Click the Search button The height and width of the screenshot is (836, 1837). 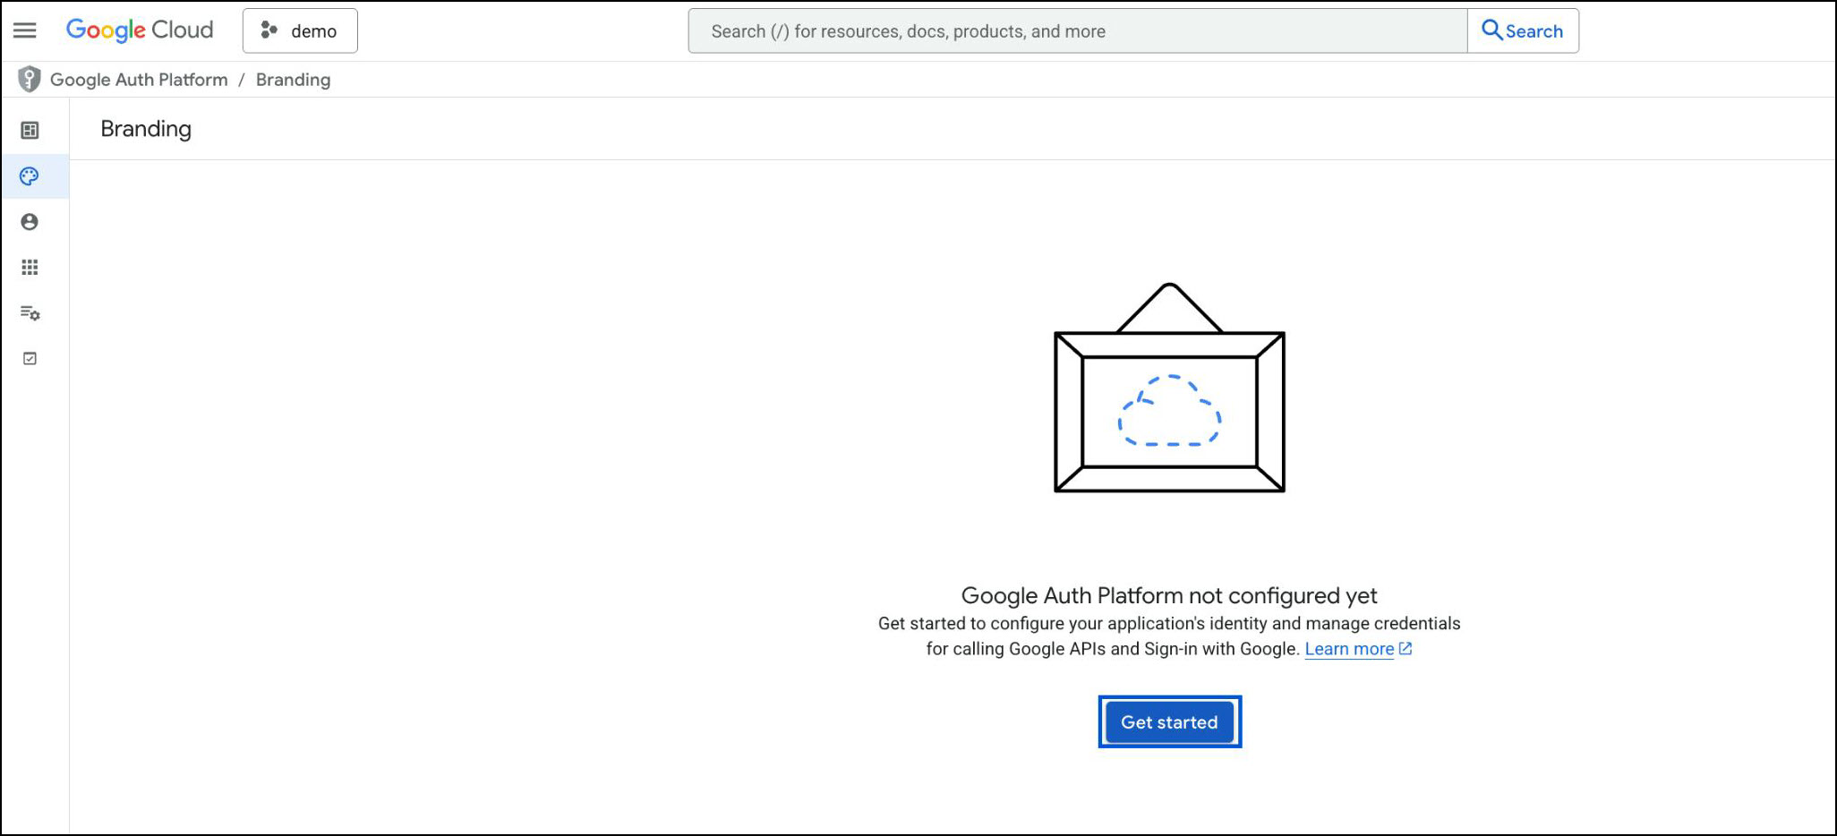coord(1523,31)
